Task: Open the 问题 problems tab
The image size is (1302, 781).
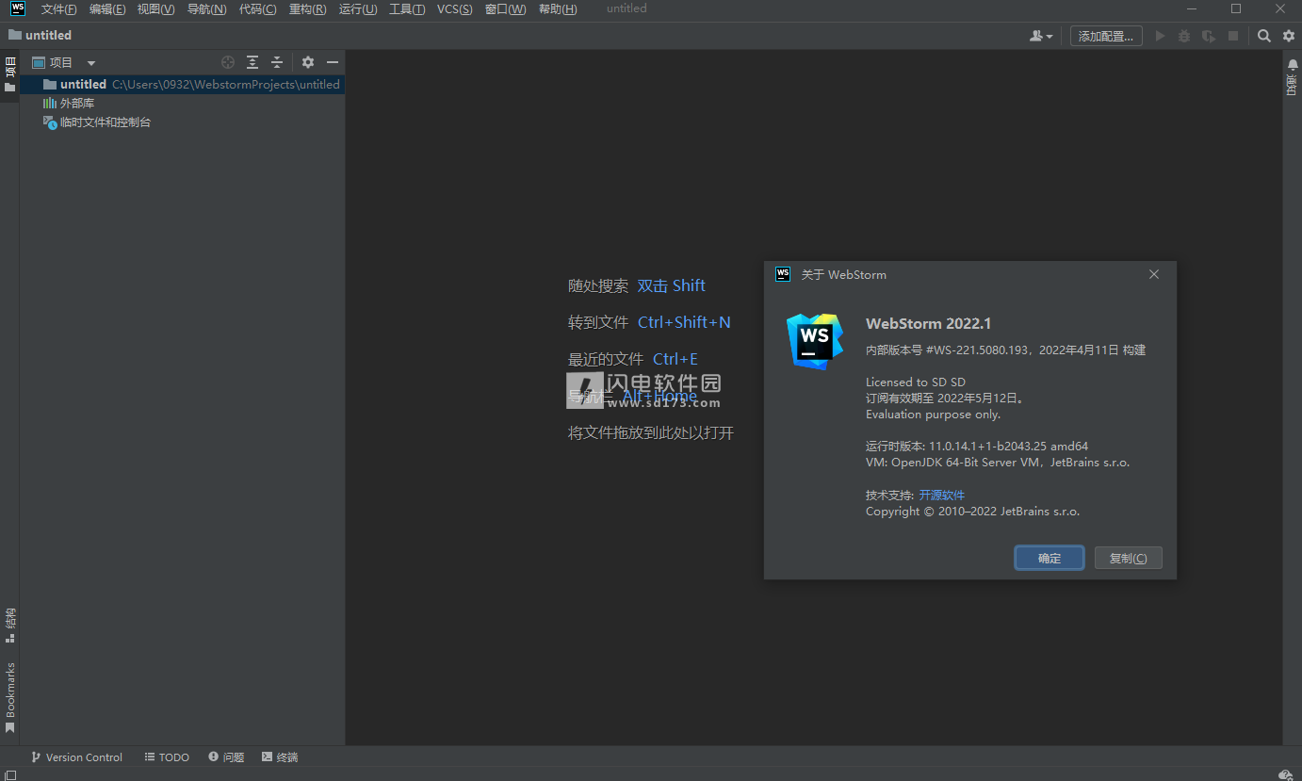Action: pyautogui.click(x=226, y=757)
